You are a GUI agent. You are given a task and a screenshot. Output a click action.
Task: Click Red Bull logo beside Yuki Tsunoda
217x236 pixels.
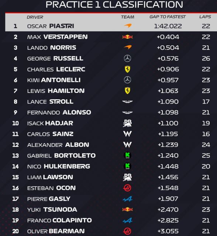[x=127, y=209]
